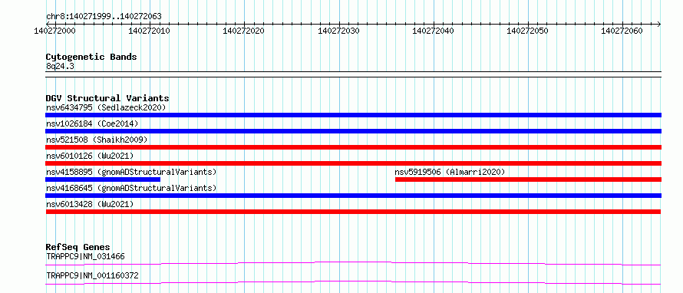Click the chr8:140271999..140272063 region label
Screen dimensions: 683x293
104,17
